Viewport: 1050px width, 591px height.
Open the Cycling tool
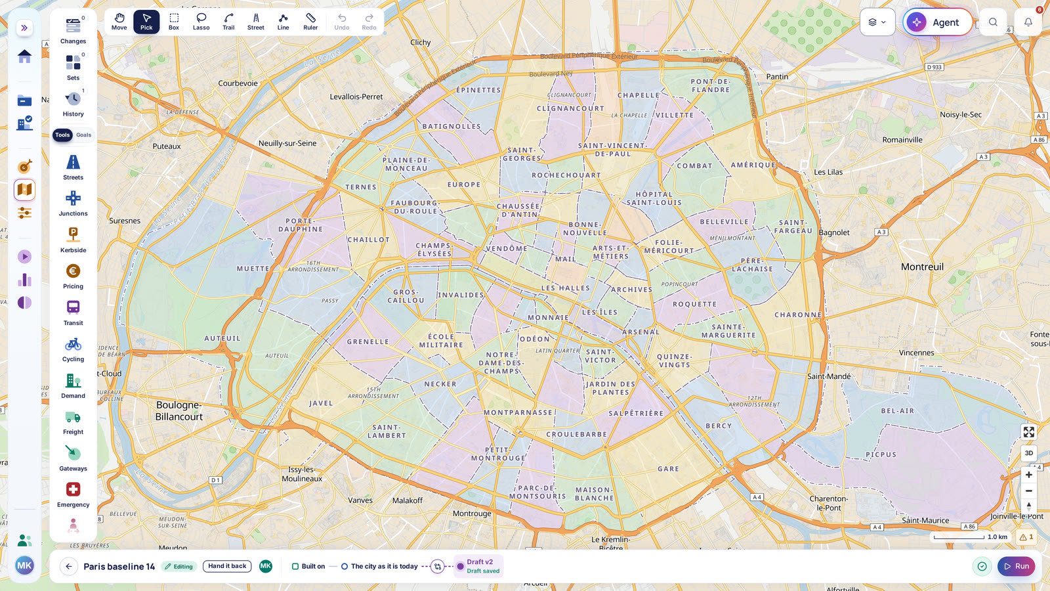point(73,349)
